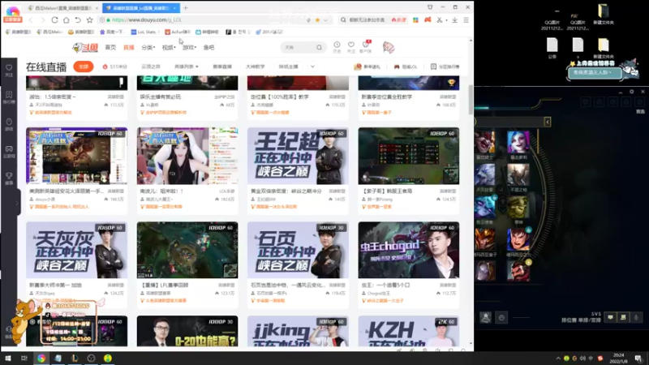The height and width of the screenshot is (365, 649).
Task: Click the search magnifier in Douyu search box
Action: click(x=319, y=48)
